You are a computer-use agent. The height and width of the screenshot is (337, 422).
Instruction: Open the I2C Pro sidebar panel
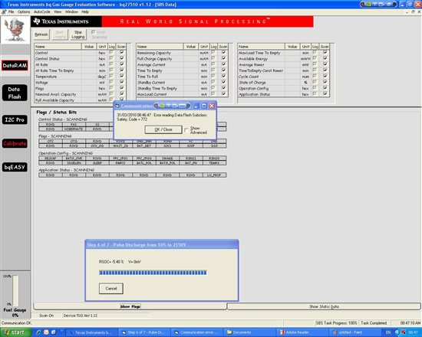(x=15, y=119)
